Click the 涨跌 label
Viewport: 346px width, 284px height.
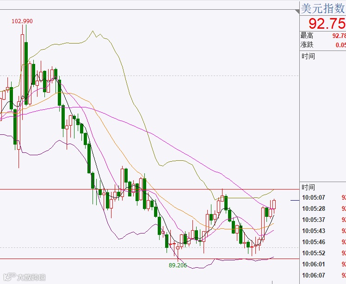(x=307, y=44)
